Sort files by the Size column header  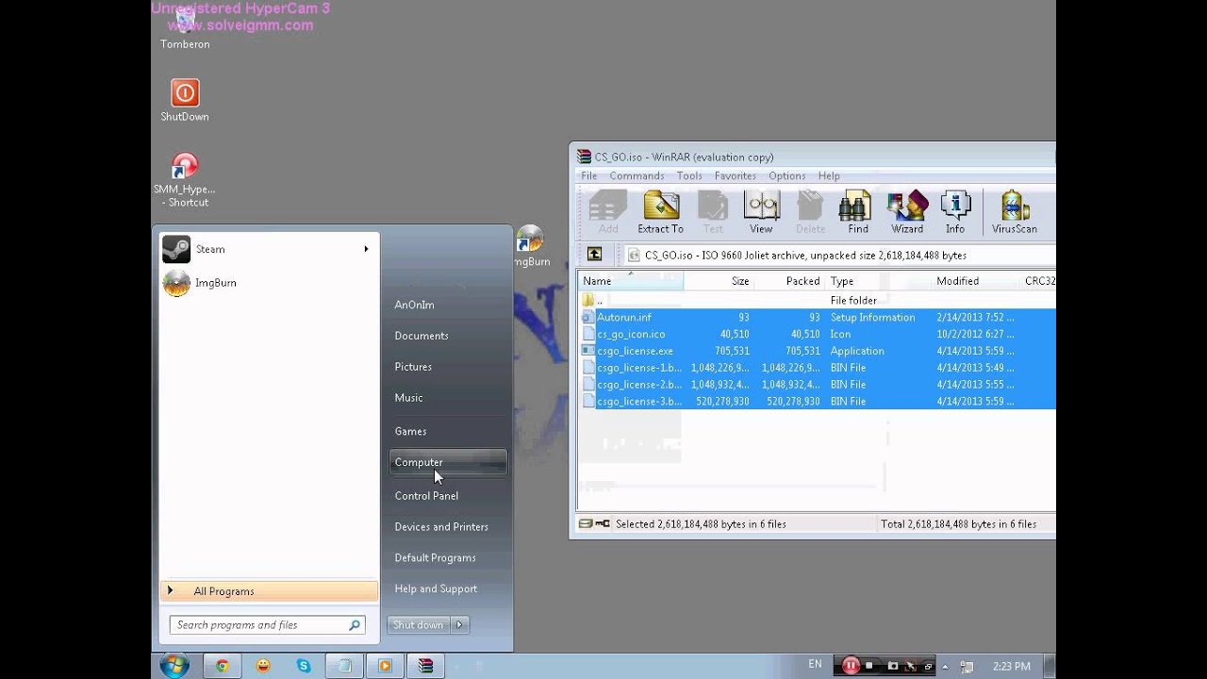(719, 281)
